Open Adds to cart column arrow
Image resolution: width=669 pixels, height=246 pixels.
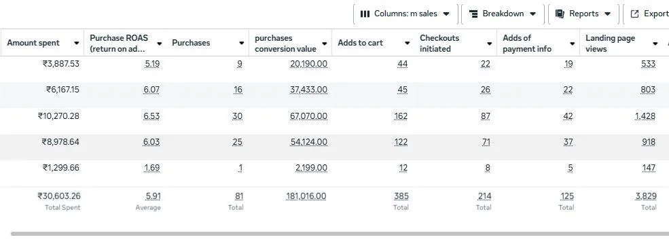(407, 43)
